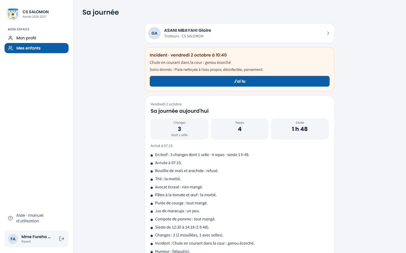Click the Repas 4 stat card
Viewport: 406px width, 253px height.
click(x=240, y=129)
